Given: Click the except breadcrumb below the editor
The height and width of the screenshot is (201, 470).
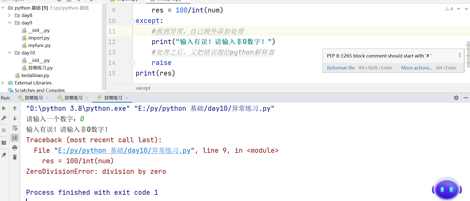Looking at the screenshot, I should (143, 88).
